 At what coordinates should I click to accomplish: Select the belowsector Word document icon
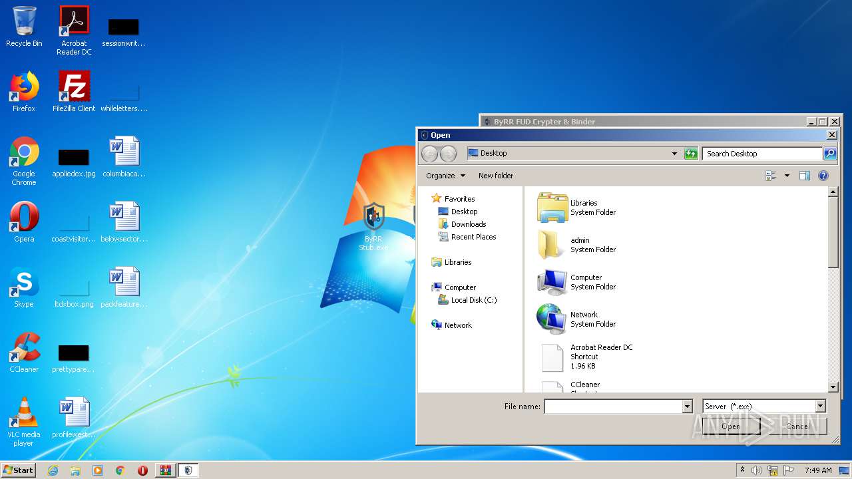tap(124, 222)
